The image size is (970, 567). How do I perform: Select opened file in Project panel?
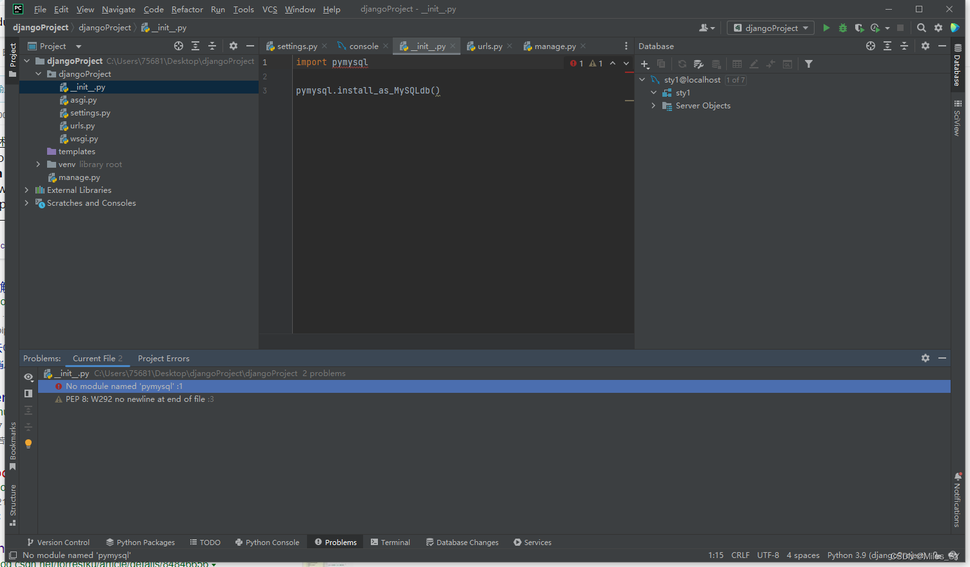(179, 46)
